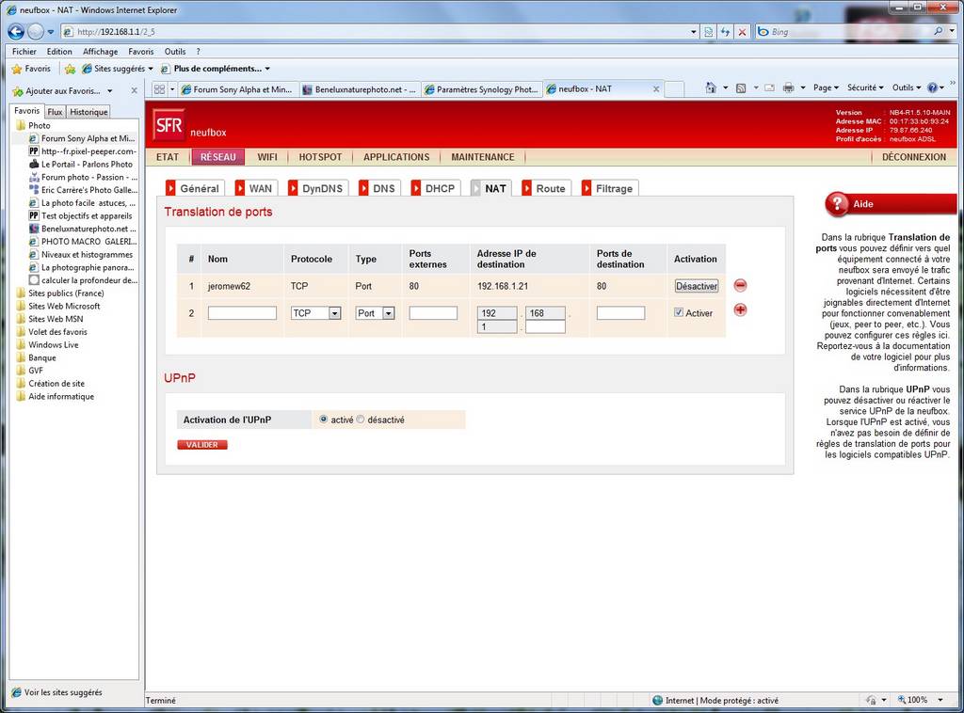Open the Fichier menu
This screenshot has width=964, height=713.
click(x=24, y=52)
